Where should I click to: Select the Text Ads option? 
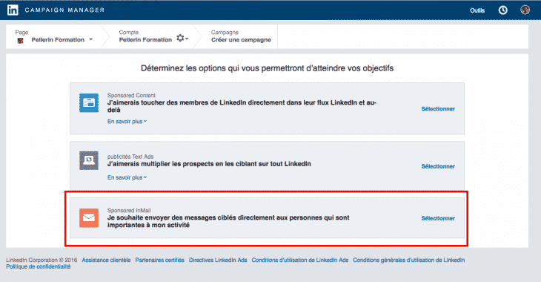[x=438, y=166]
